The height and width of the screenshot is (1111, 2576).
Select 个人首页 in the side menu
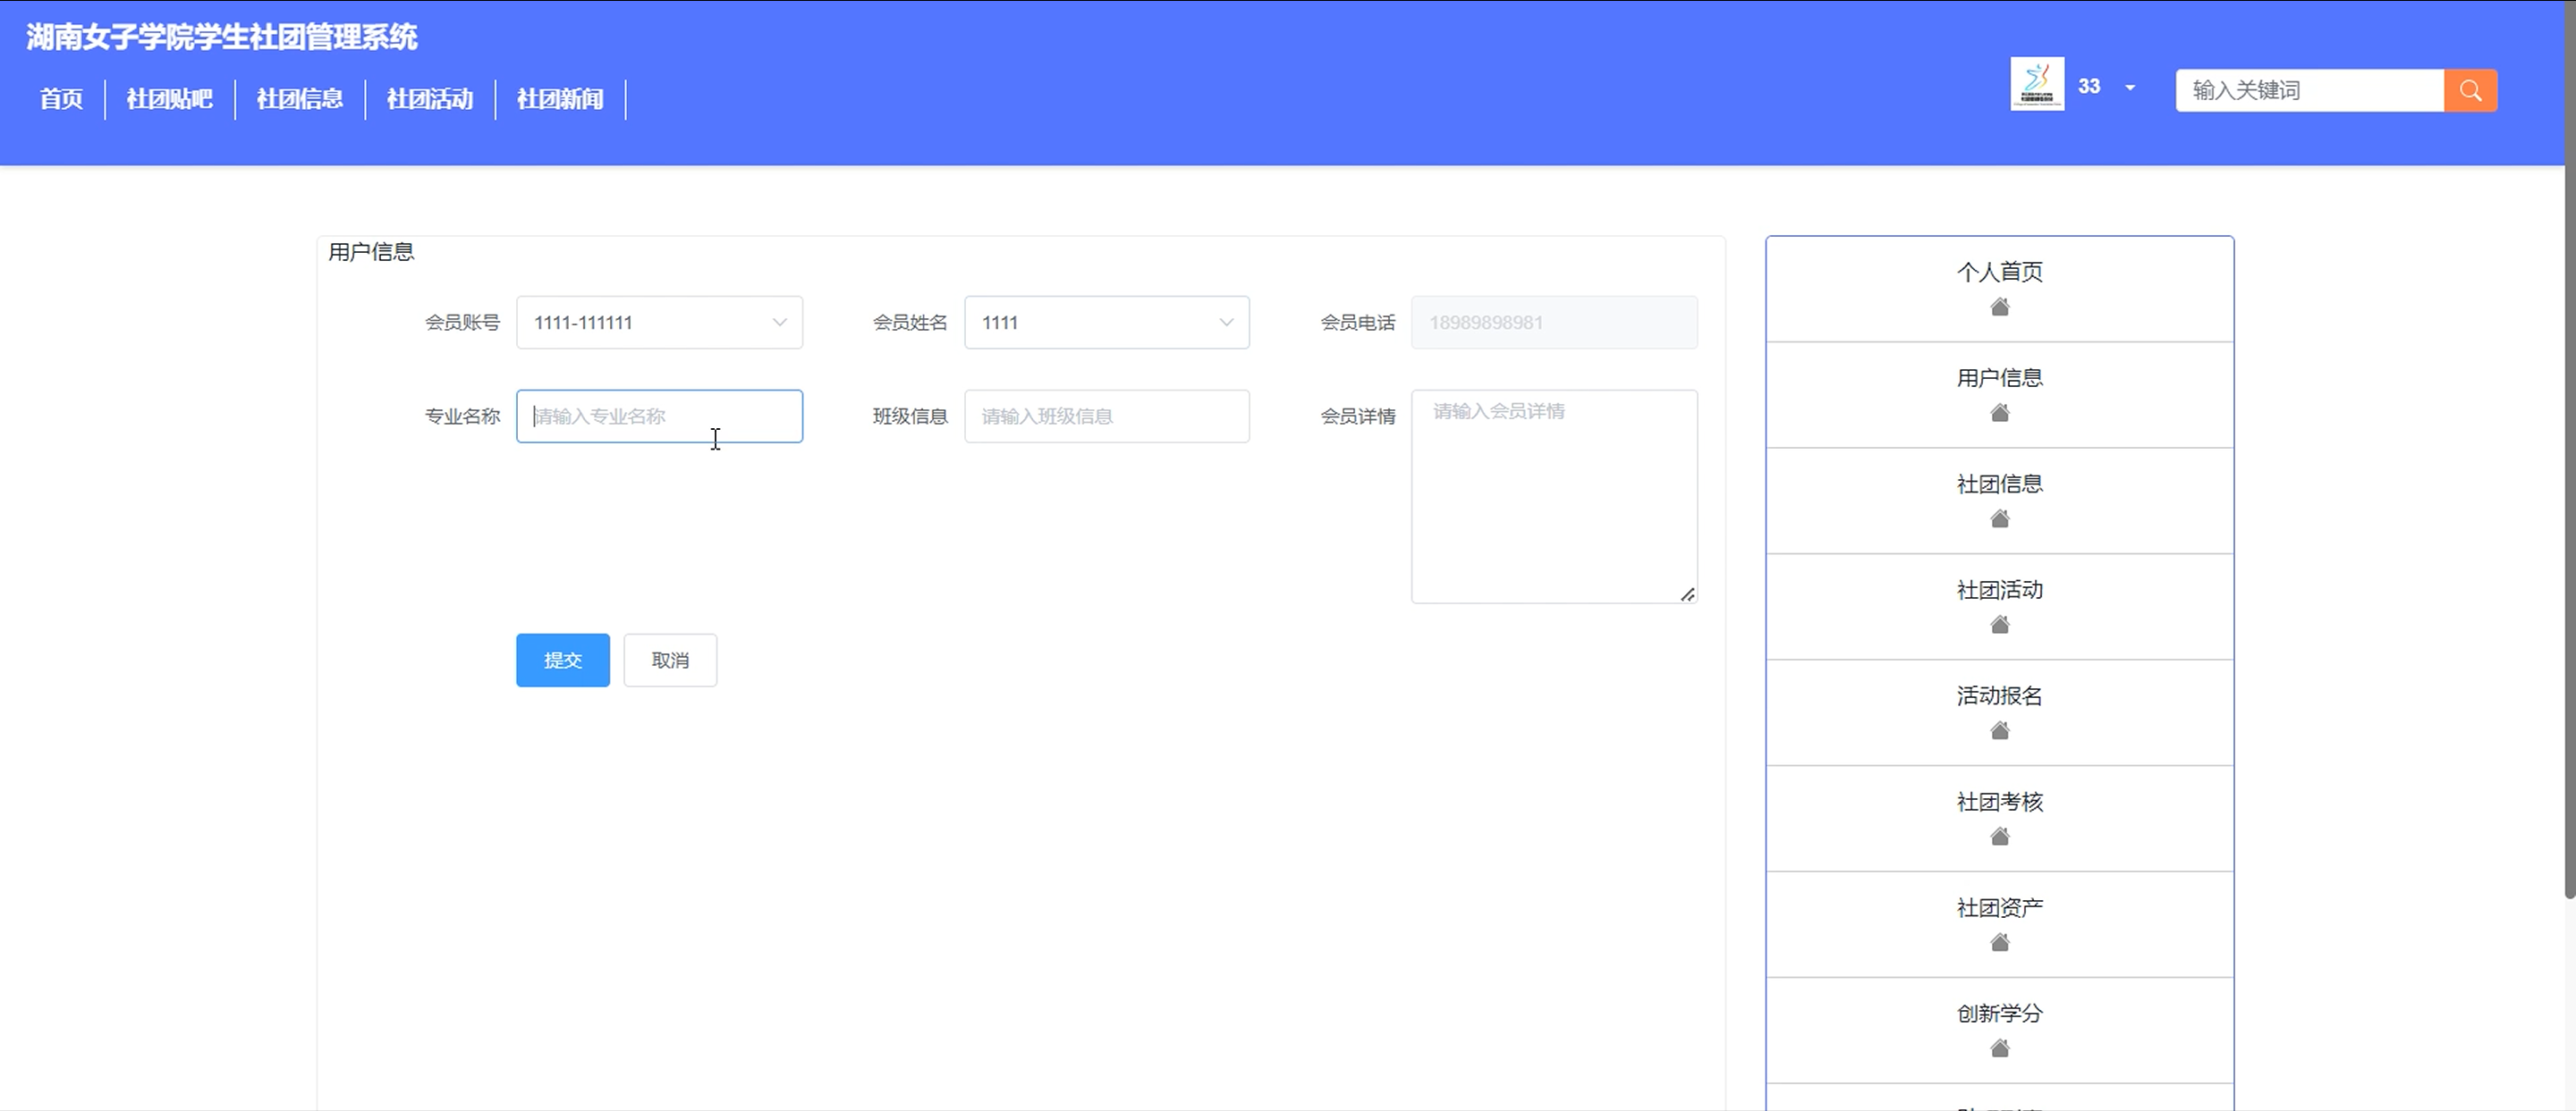[1999, 272]
